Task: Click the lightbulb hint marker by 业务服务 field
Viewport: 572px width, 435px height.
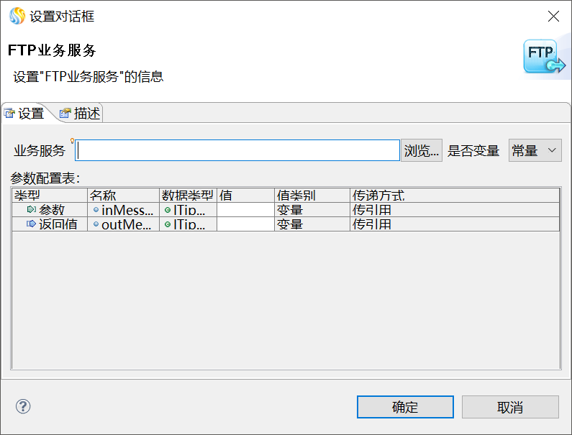Action: [72, 140]
